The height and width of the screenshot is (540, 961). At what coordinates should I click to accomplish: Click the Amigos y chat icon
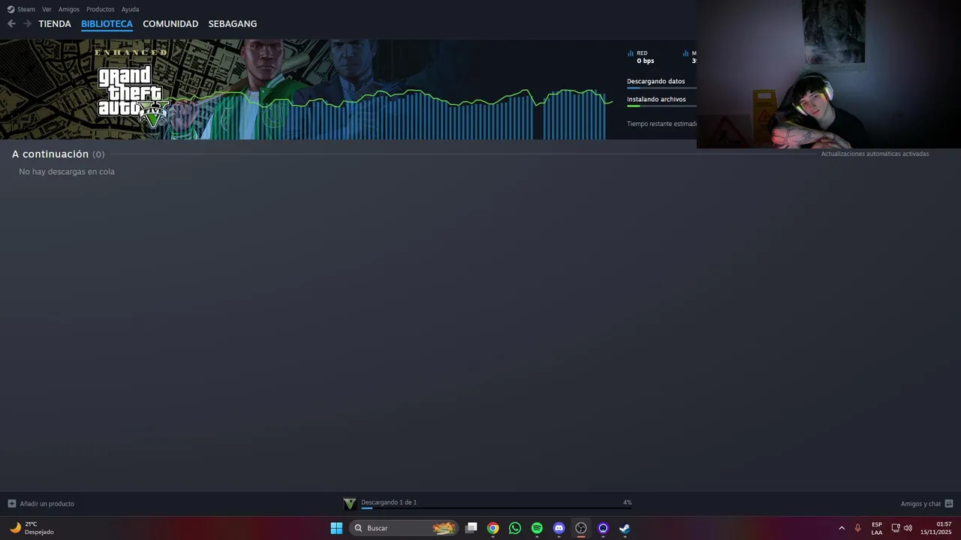click(x=949, y=504)
